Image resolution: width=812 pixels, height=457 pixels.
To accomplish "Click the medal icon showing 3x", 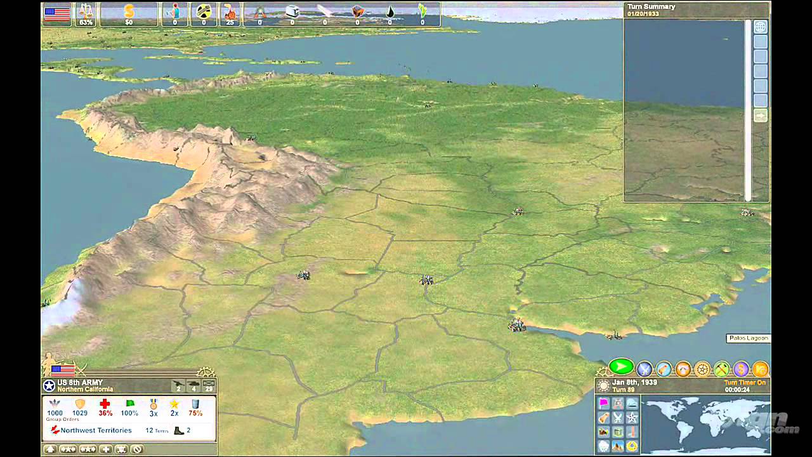I will [154, 404].
